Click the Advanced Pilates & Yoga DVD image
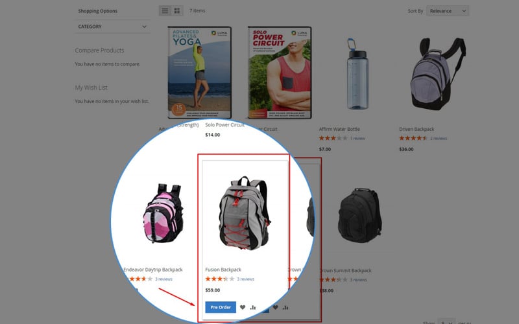Screen dimensions: 519x324 [200, 73]
